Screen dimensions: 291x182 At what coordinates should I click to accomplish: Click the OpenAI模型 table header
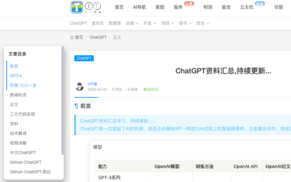pyautogui.click(x=167, y=167)
